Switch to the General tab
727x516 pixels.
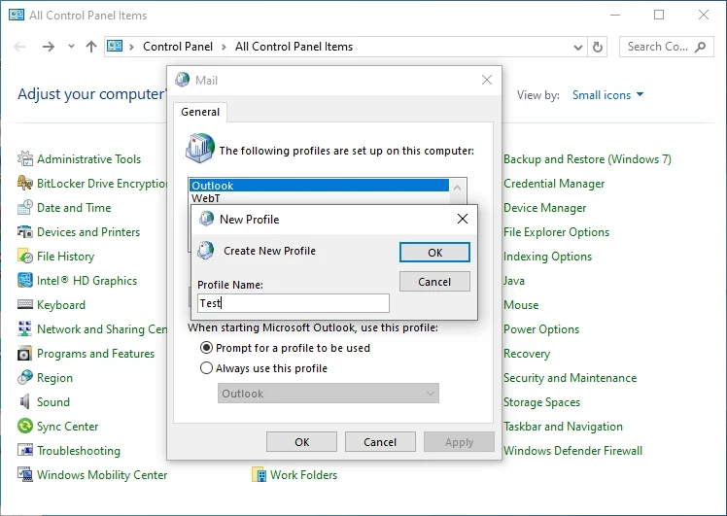(x=200, y=112)
